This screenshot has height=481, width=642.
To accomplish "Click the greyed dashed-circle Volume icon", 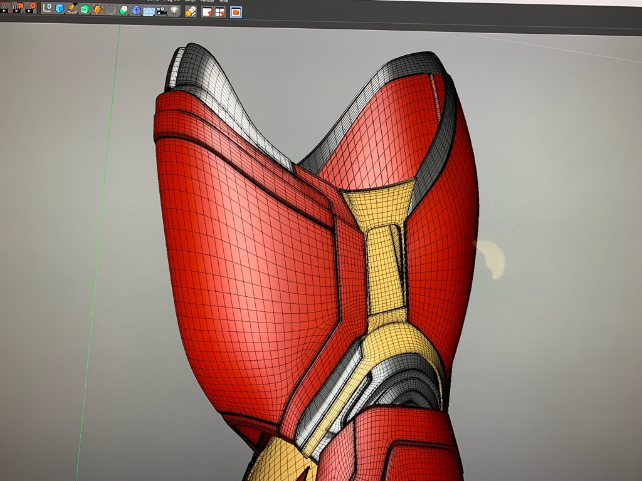I will pyautogui.click(x=110, y=9).
